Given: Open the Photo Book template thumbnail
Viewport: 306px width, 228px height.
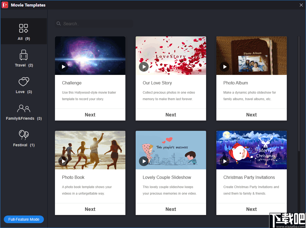Looking at the screenshot, I should (90, 150).
